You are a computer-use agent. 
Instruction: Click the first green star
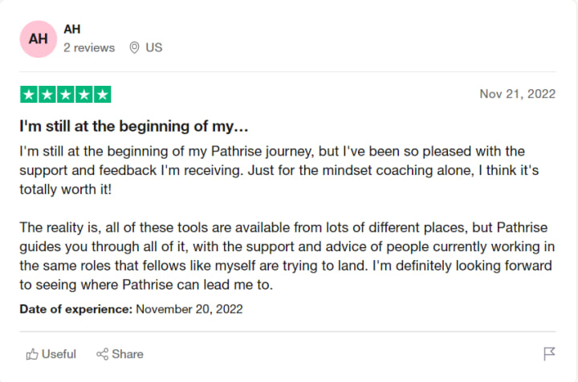pos(29,95)
